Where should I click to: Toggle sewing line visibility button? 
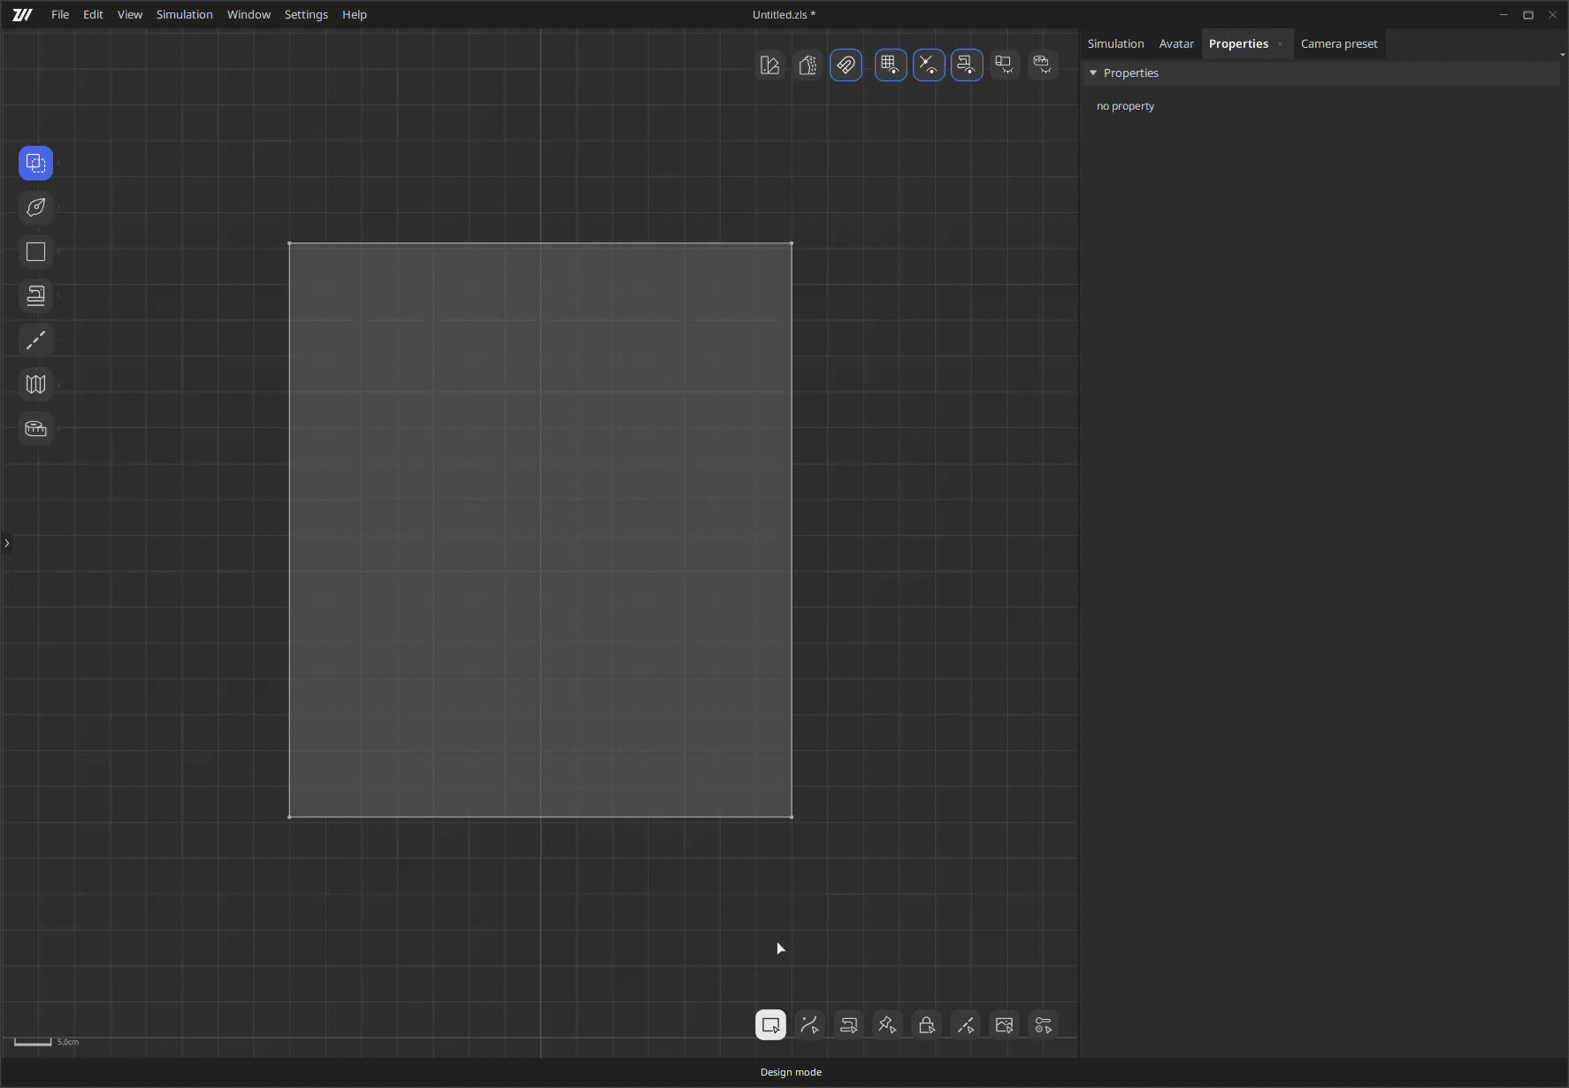967,65
